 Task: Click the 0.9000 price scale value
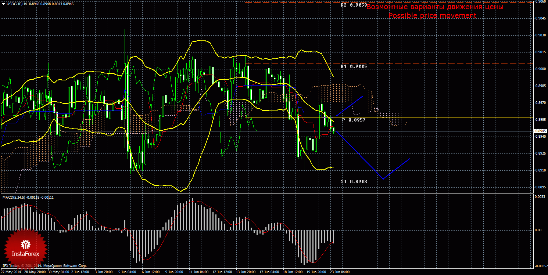pyautogui.click(x=540, y=69)
